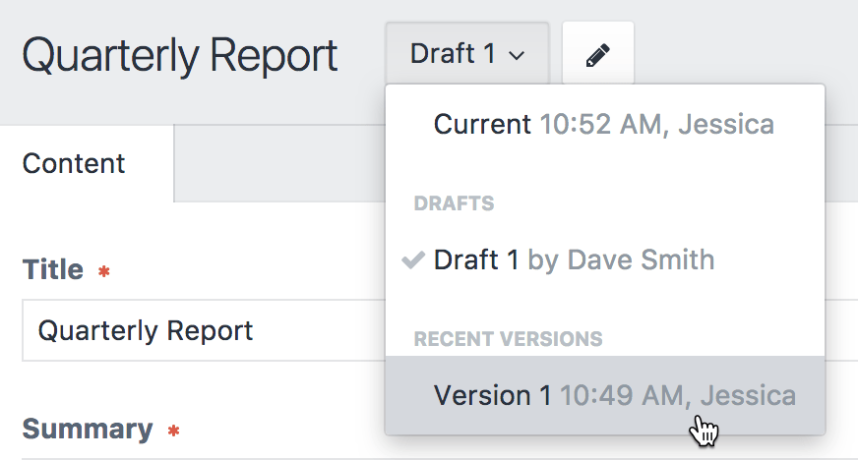Click the Summary field label
Screen dimensions: 858x460
point(88,429)
